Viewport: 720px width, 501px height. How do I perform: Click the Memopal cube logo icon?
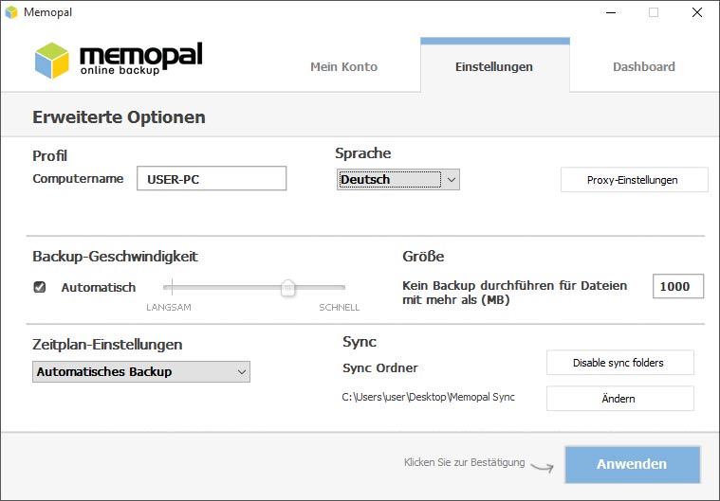pyautogui.click(x=52, y=61)
